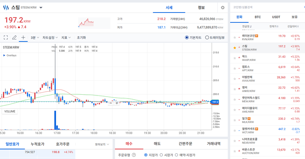Open the 지표 indicators dropdown

(x=66, y=38)
